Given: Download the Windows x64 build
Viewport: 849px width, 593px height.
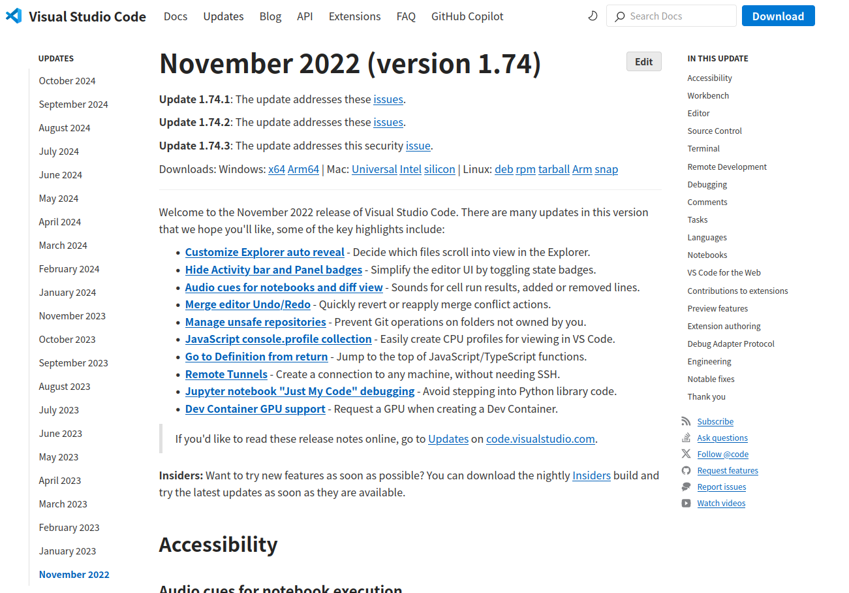Looking at the screenshot, I should coord(277,169).
